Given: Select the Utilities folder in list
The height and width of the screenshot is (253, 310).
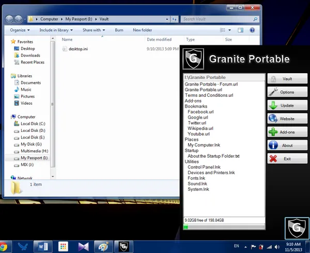Looking at the screenshot, I should pyautogui.click(x=192, y=161).
